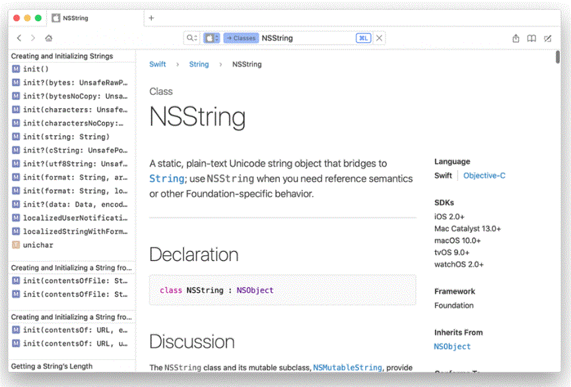Select init(format: String, ar… entry
This screenshot has width=571, height=387.
tap(72, 177)
